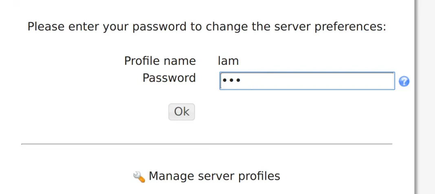The height and width of the screenshot is (194, 435).
Task: Click the blue help icon beside Password
Action: 404,82
